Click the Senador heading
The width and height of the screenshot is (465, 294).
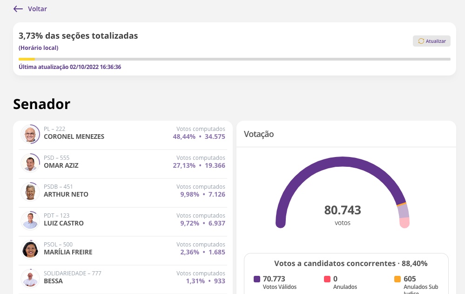pos(42,104)
